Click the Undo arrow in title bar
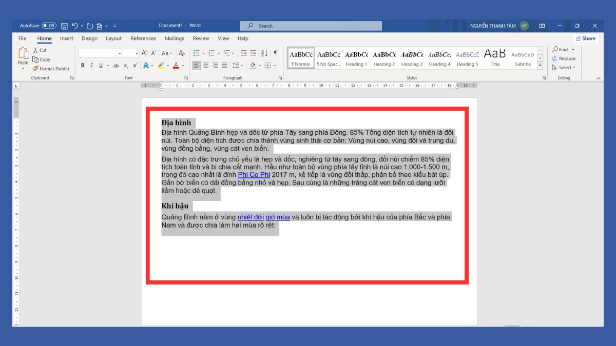The width and height of the screenshot is (616, 346). coord(75,26)
